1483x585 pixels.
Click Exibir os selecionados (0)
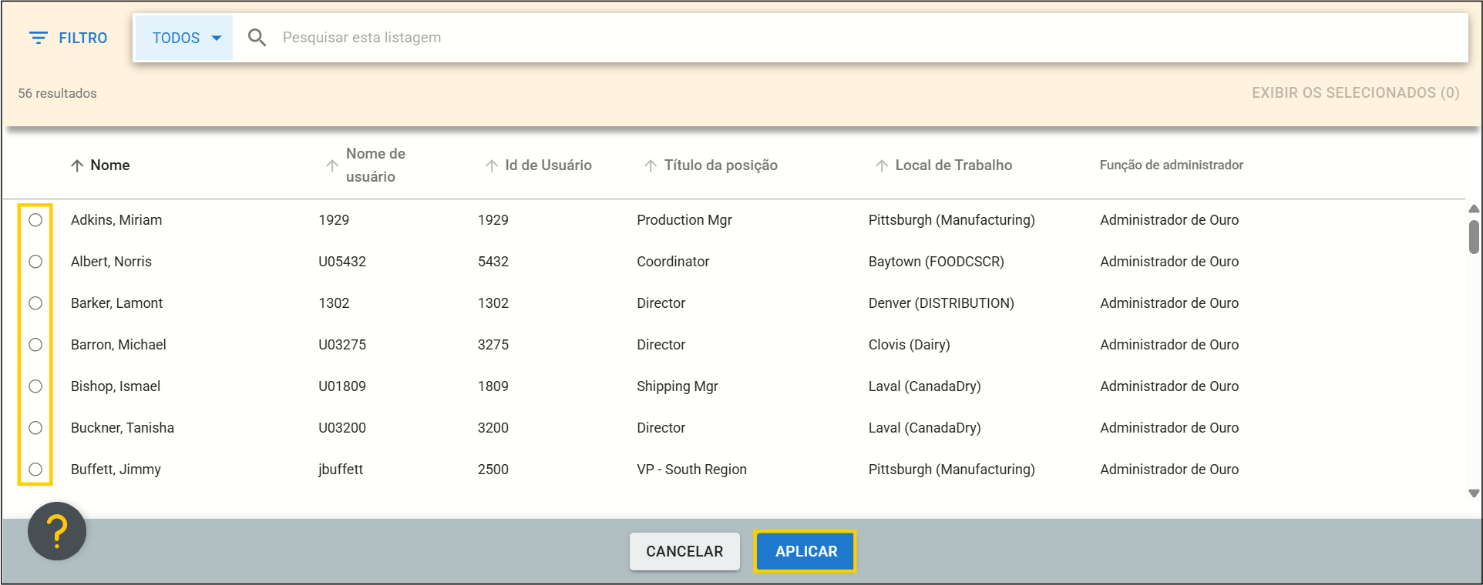1355,93
